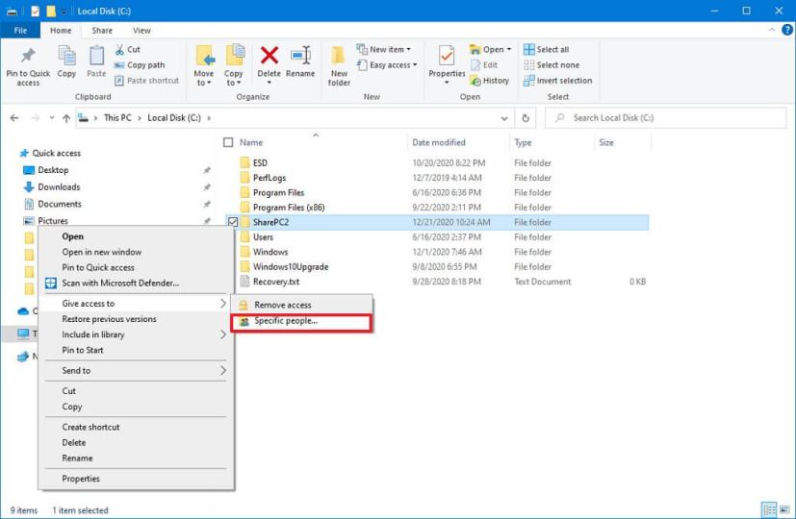The height and width of the screenshot is (519, 796).
Task: Open the recent locations dropdown arrow
Action: point(51,118)
